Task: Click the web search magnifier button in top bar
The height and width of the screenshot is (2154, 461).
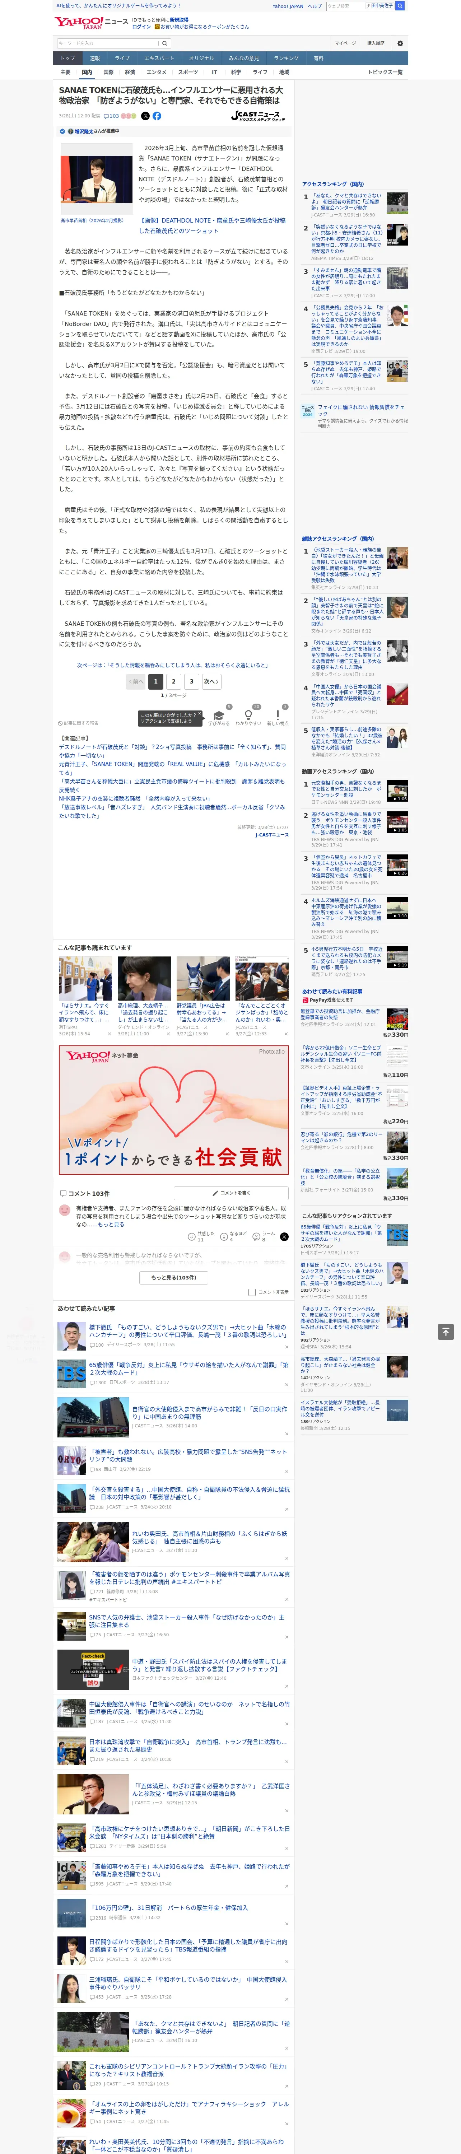Action: pos(400,6)
